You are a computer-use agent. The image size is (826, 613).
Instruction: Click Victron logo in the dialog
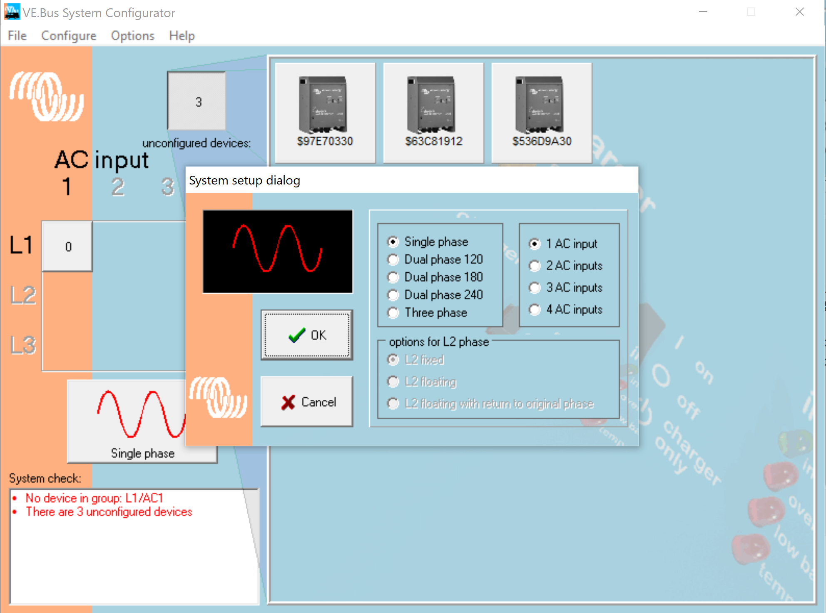click(x=218, y=397)
